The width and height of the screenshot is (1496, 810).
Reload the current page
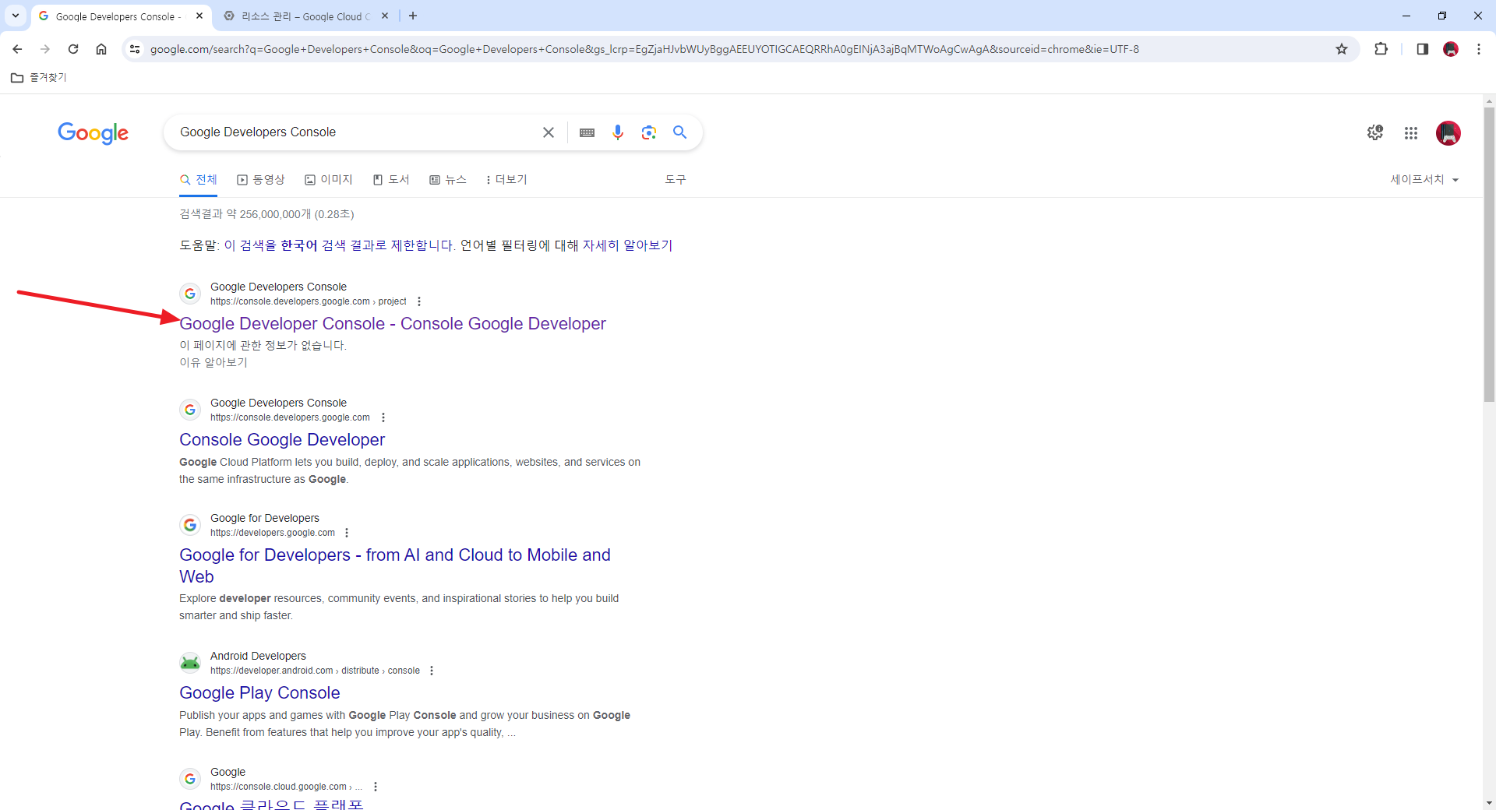(x=72, y=48)
